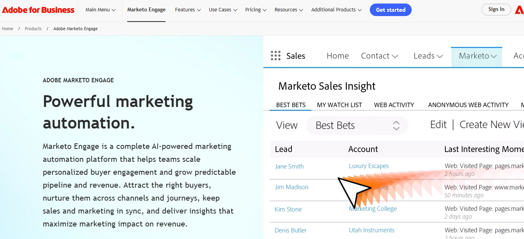Select the Marketo Engage nav item
The image size is (524, 239).
point(146,9)
